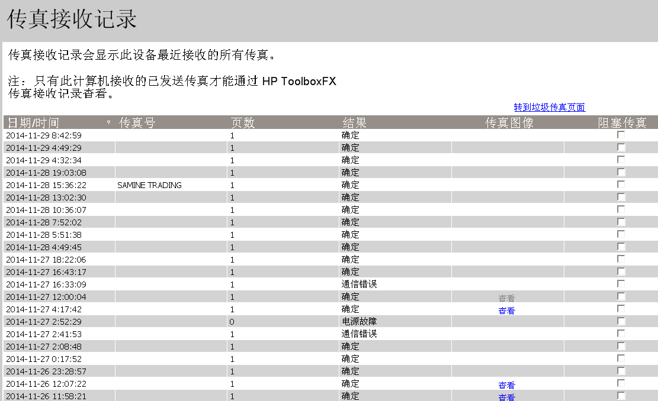Click the 传真图像 column header

click(x=509, y=123)
